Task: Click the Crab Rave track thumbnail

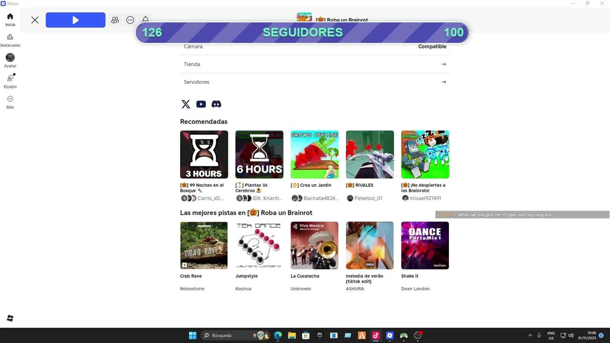Action: (x=204, y=245)
